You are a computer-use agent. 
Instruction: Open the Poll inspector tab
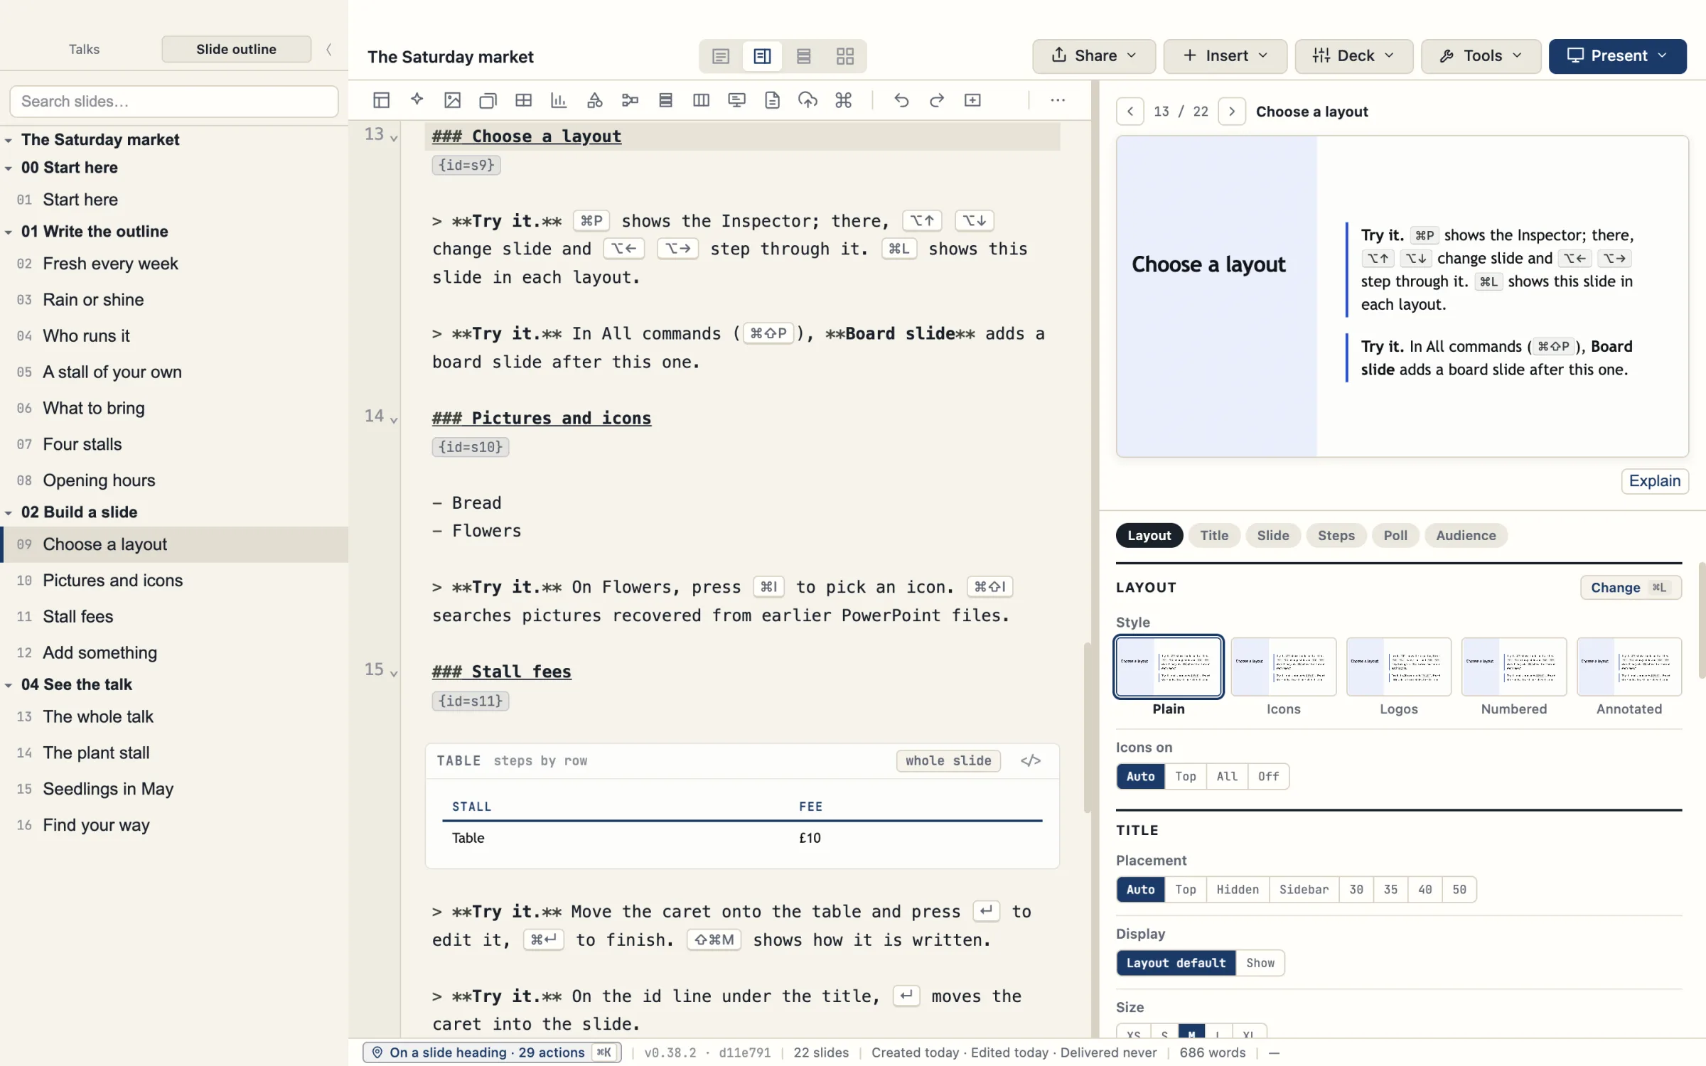1395,536
